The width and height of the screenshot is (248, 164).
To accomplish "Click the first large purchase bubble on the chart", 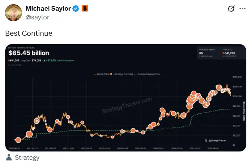I will point(29,134).
